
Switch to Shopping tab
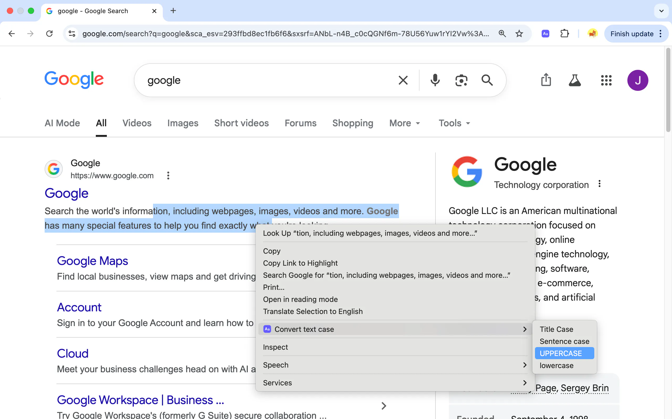(353, 123)
